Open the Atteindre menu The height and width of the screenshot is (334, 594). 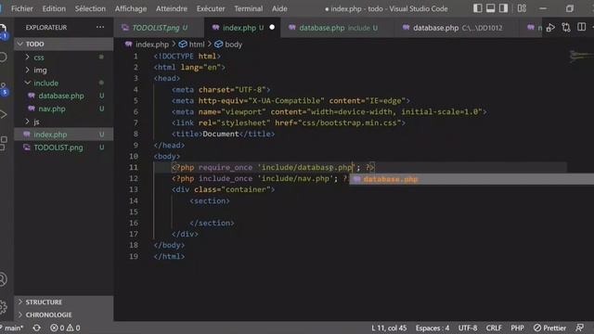click(x=172, y=8)
